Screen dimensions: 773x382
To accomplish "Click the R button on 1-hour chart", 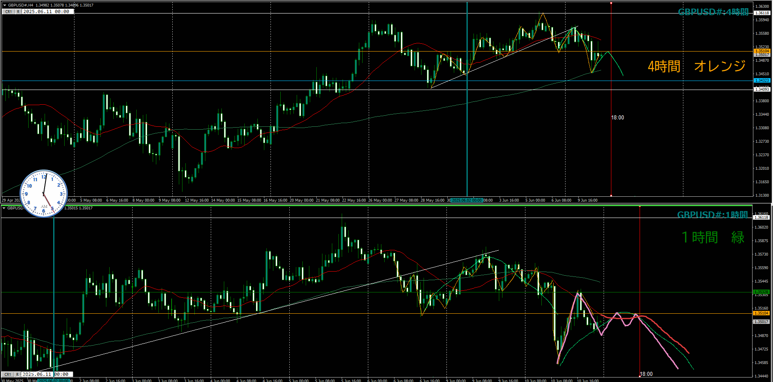I will 17,374.
